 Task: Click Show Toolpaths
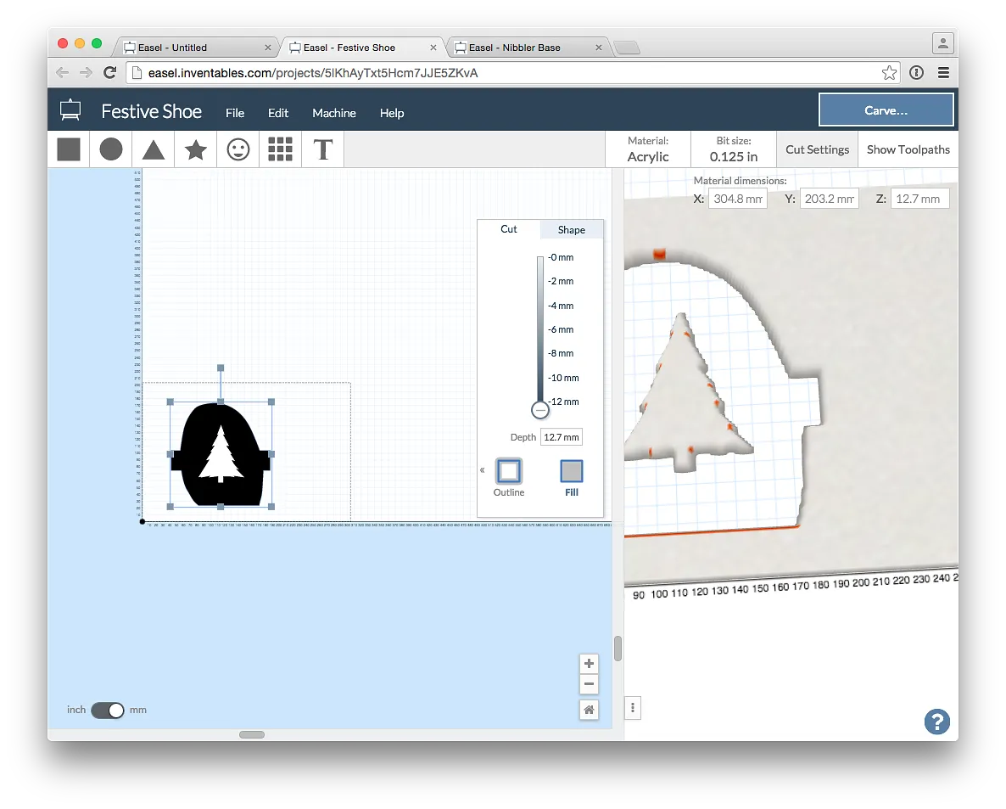coord(908,149)
